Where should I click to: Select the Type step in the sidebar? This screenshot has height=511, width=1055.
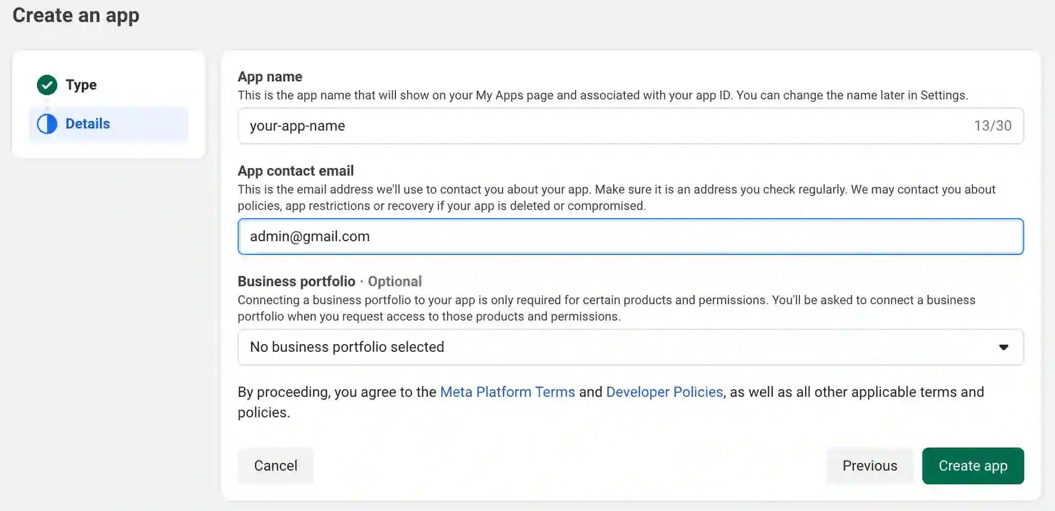click(81, 85)
